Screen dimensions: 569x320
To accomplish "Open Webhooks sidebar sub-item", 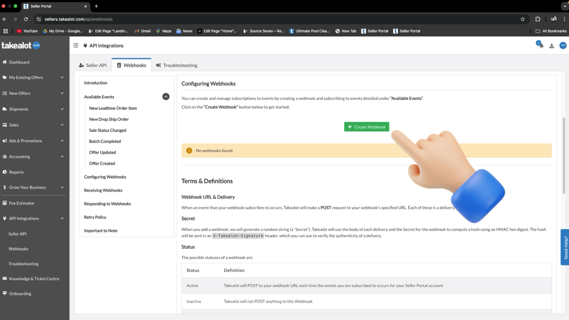I will tap(18, 249).
